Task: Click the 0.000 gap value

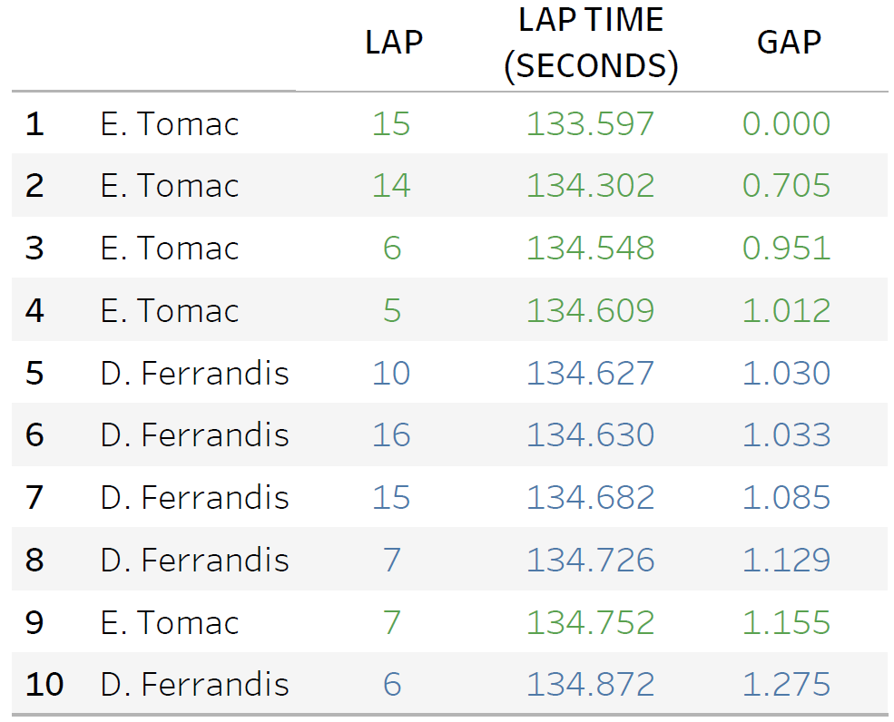Action: pyautogui.click(x=786, y=123)
